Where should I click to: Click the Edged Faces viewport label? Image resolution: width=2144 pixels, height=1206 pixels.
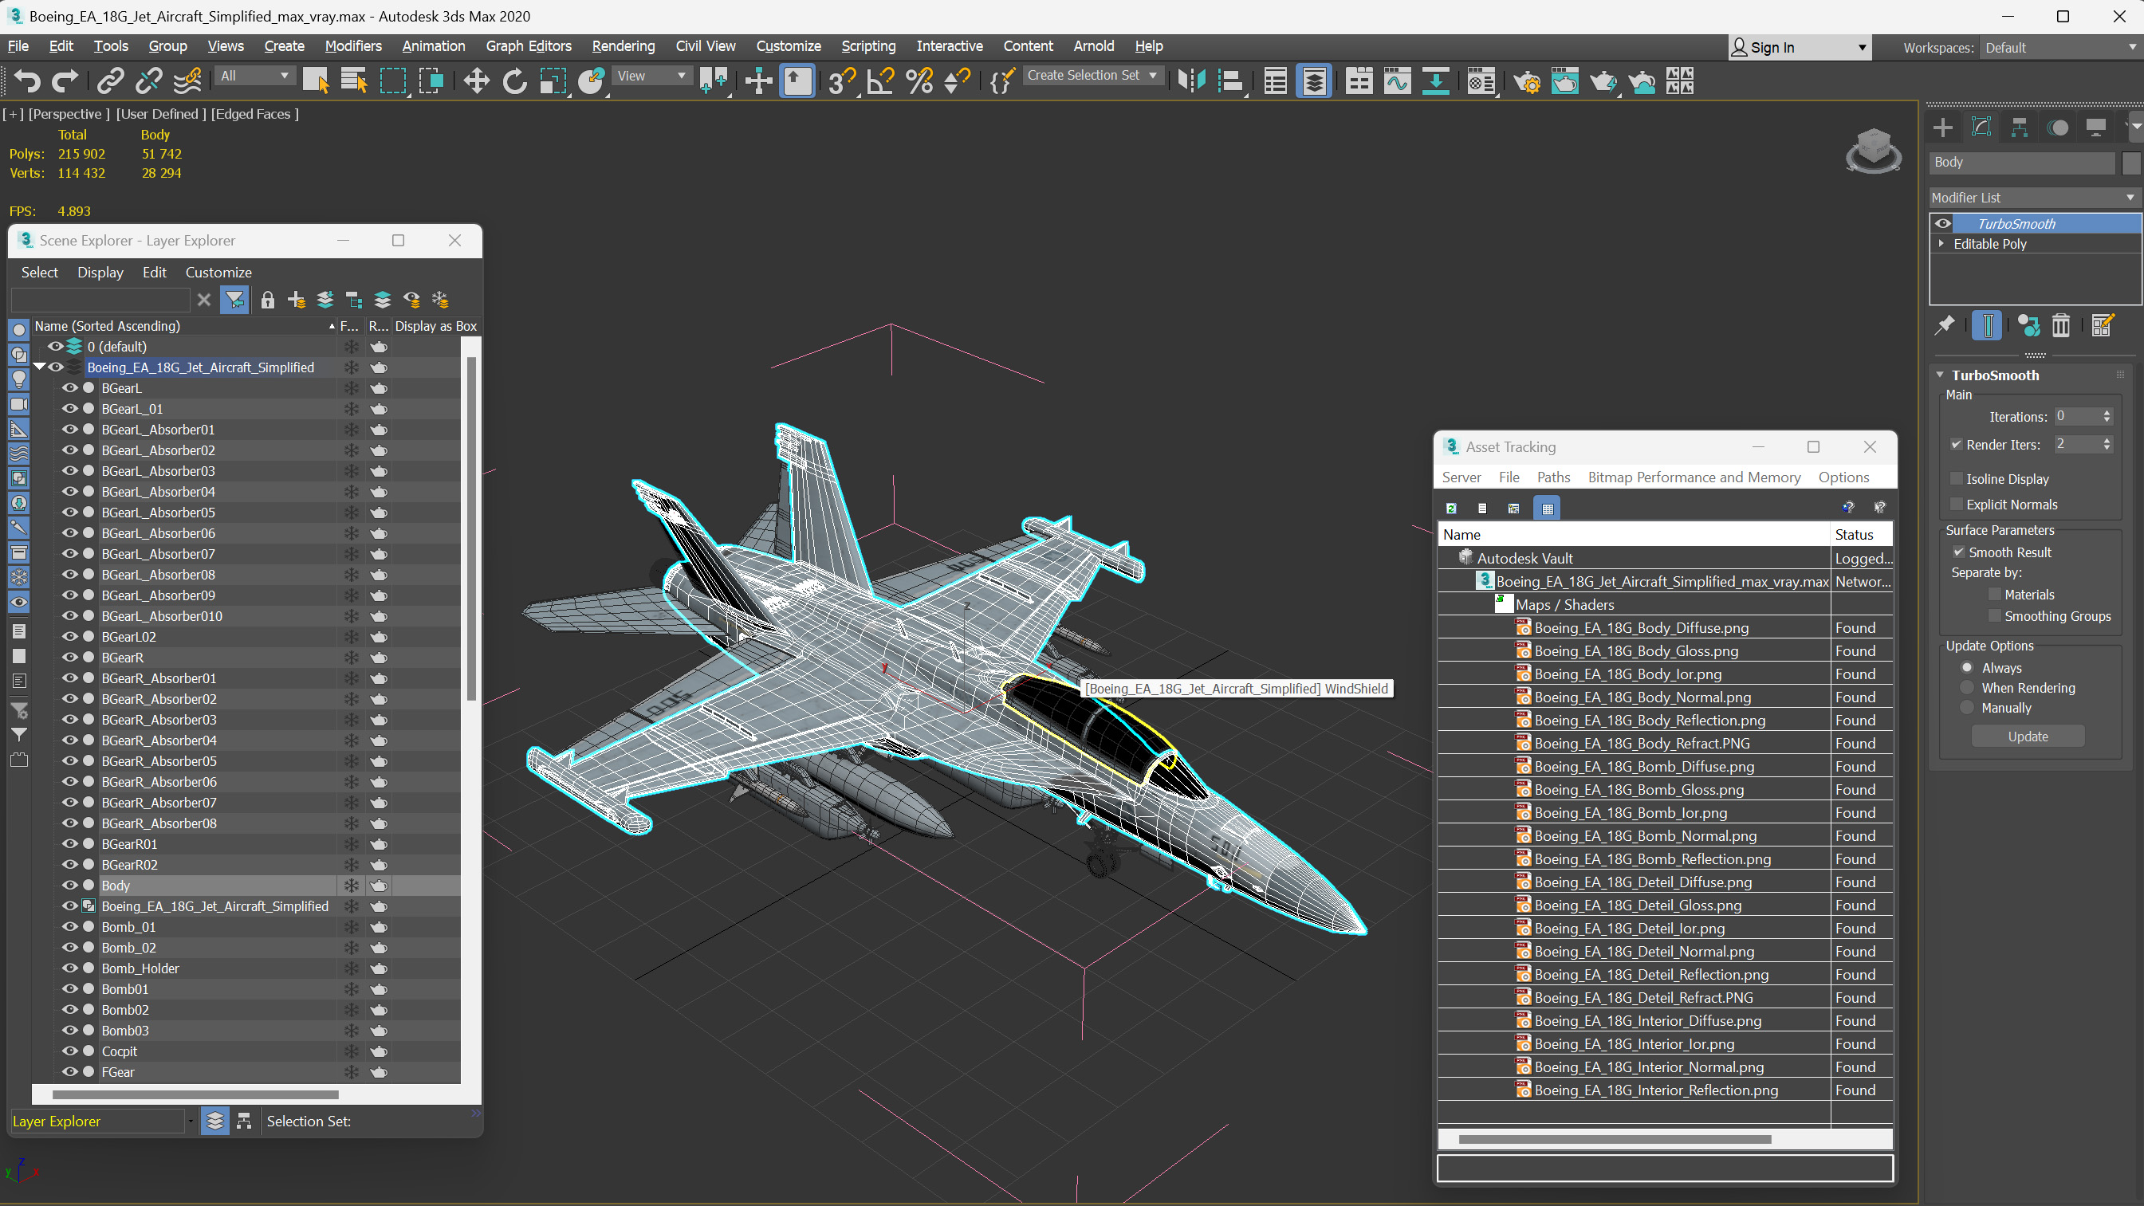[x=254, y=114]
